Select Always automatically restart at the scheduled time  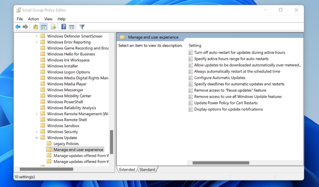237,71
